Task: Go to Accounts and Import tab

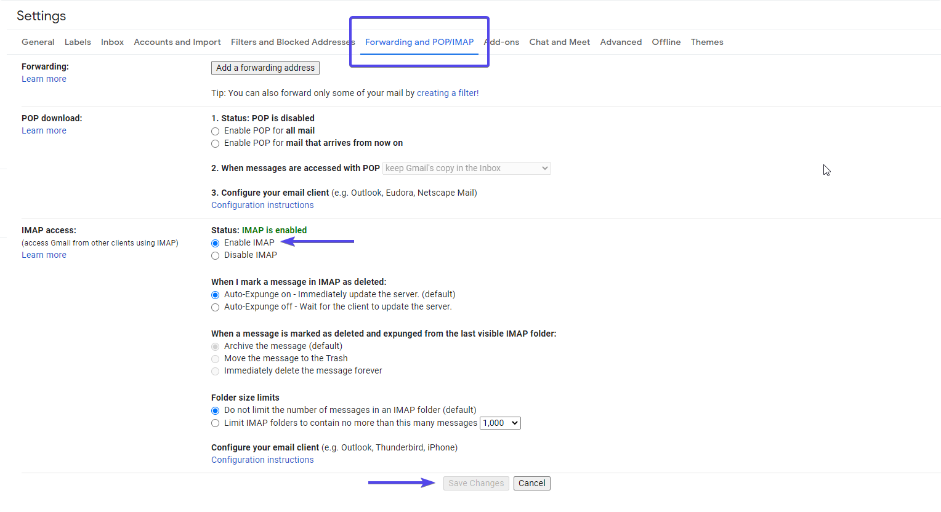Action: [x=177, y=42]
